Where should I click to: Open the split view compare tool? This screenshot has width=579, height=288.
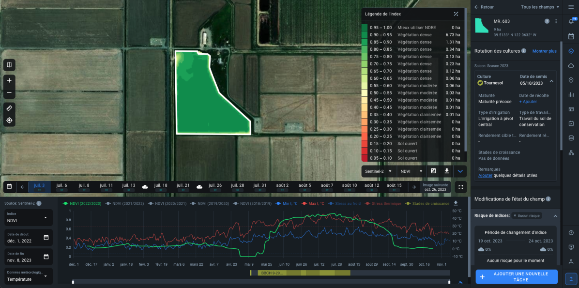click(9, 64)
